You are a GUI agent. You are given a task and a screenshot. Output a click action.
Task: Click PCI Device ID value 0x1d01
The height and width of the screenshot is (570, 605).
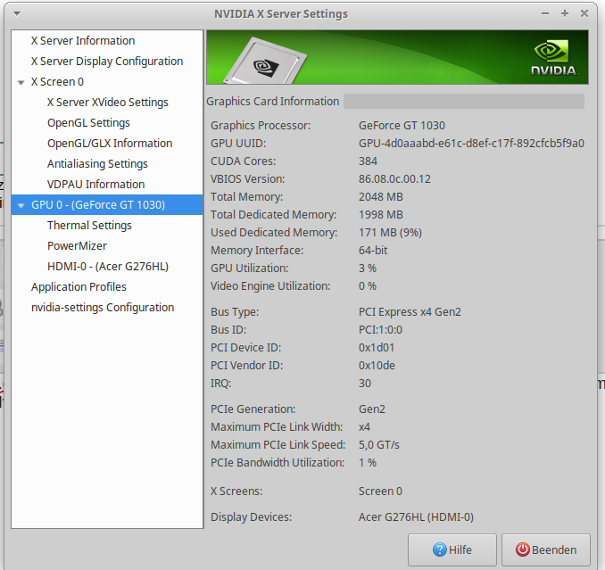[377, 348]
